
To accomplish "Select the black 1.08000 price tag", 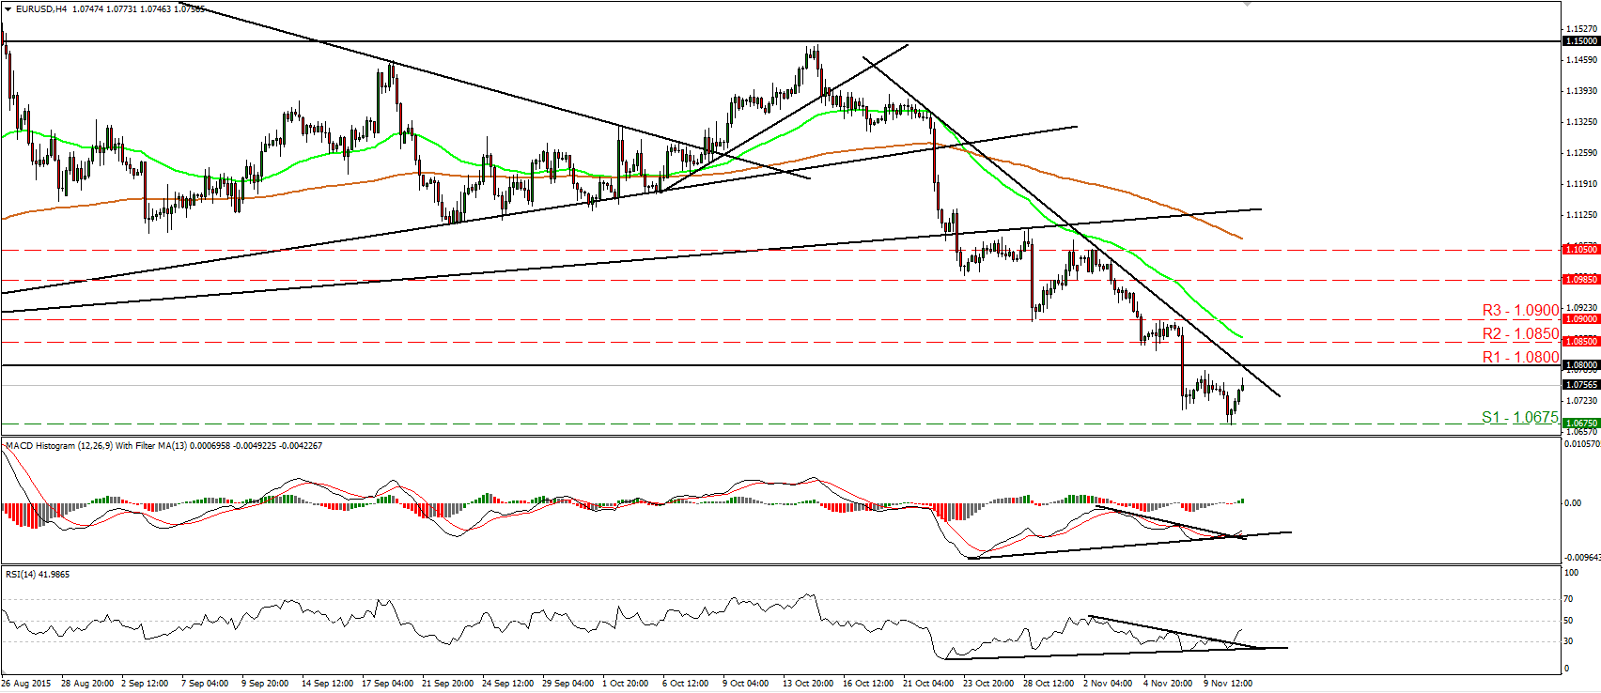I will (x=1580, y=365).
